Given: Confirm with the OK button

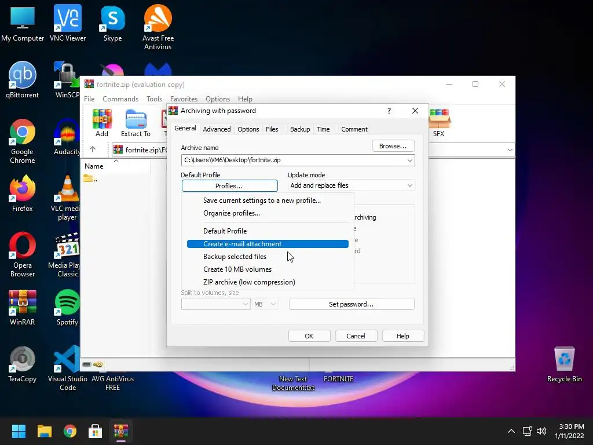Looking at the screenshot, I should (x=309, y=336).
